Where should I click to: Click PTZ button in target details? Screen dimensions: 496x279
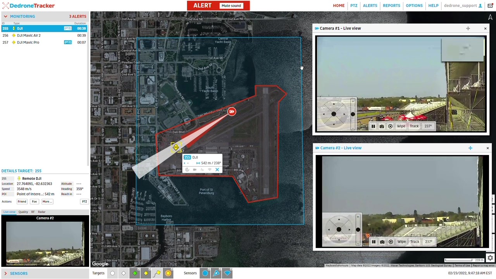point(84,201)
